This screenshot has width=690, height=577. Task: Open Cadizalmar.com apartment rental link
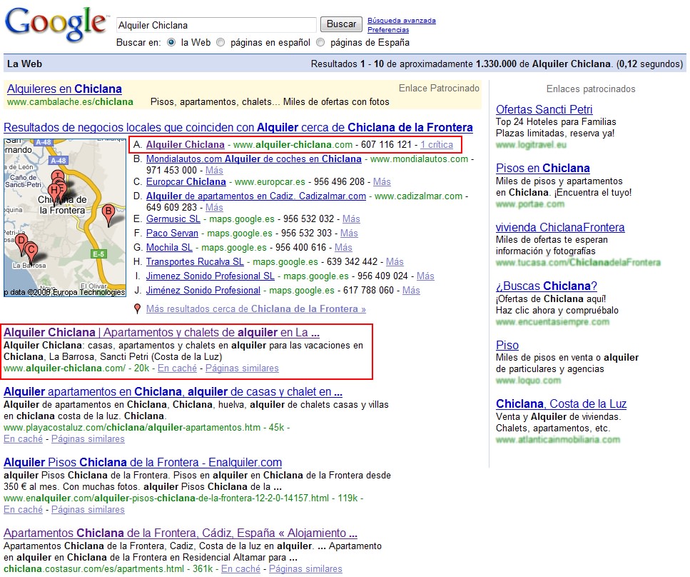[x=256, y=196]
